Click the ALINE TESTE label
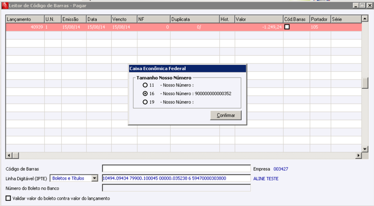Screen dimensions: 374x206 tap(266, 178)
